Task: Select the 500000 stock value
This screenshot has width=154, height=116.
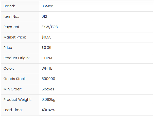Action: point(48,79)
